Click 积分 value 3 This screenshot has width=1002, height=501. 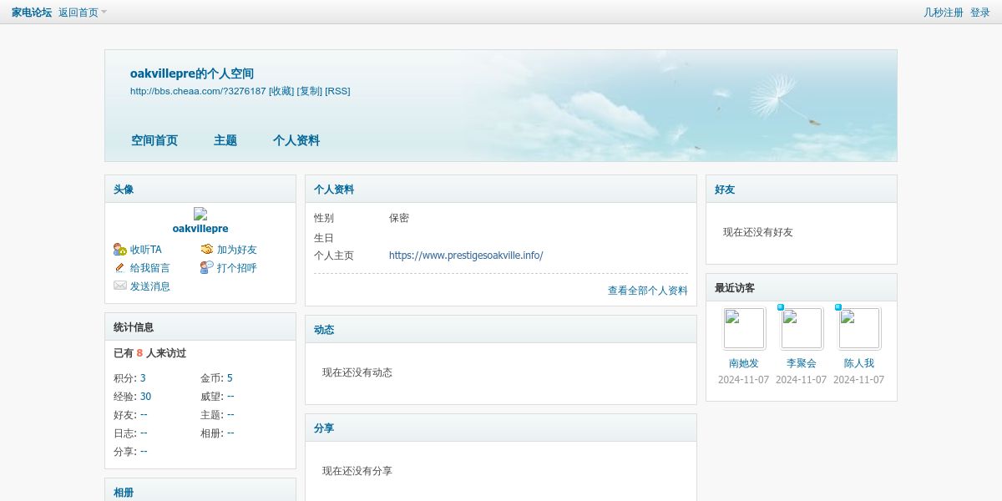[143, 378]
